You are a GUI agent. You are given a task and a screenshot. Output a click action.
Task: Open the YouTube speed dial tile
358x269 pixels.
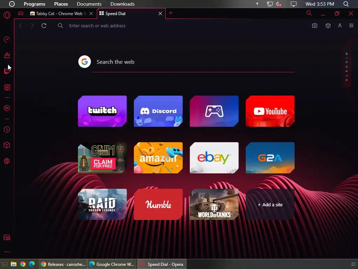tap(270, 111)
